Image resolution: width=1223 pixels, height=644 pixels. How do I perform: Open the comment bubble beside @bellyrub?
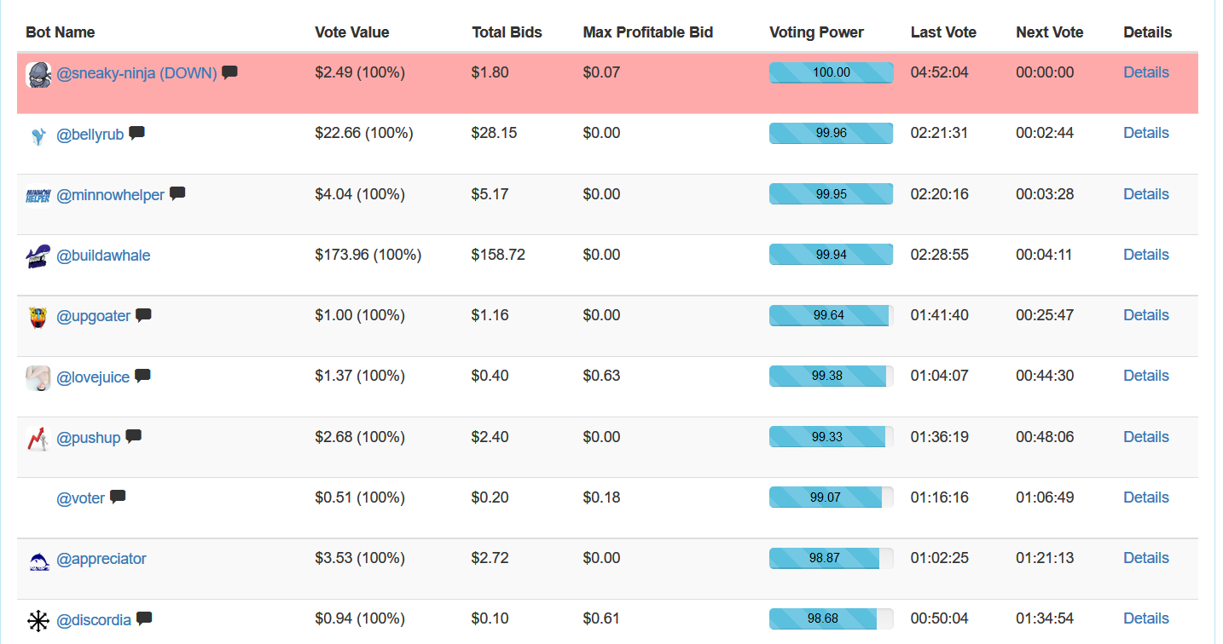coord(136,133)
